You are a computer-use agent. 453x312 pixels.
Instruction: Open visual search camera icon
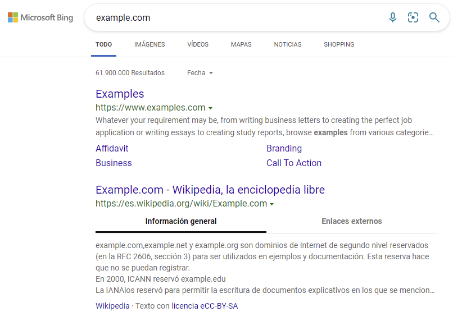pyautogui.click(x=413, y=17)
